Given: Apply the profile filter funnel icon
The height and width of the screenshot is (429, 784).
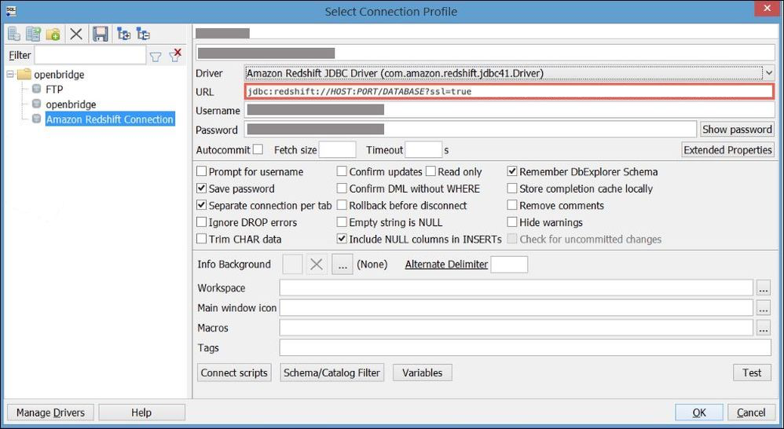Looking at the screenshot, I should pyautogui.click(x=156, y=56).
